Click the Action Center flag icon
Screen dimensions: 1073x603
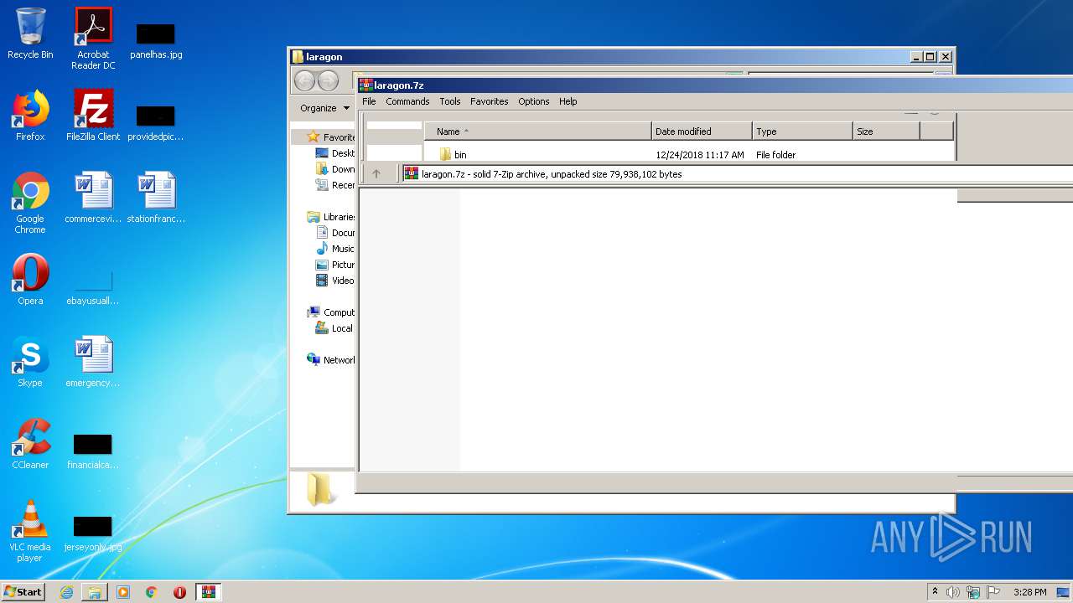click(993, 592)
